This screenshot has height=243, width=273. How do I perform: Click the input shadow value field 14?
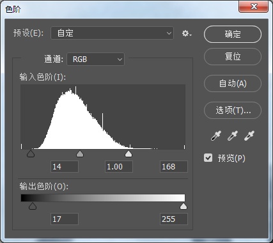(x=65, y=166)
